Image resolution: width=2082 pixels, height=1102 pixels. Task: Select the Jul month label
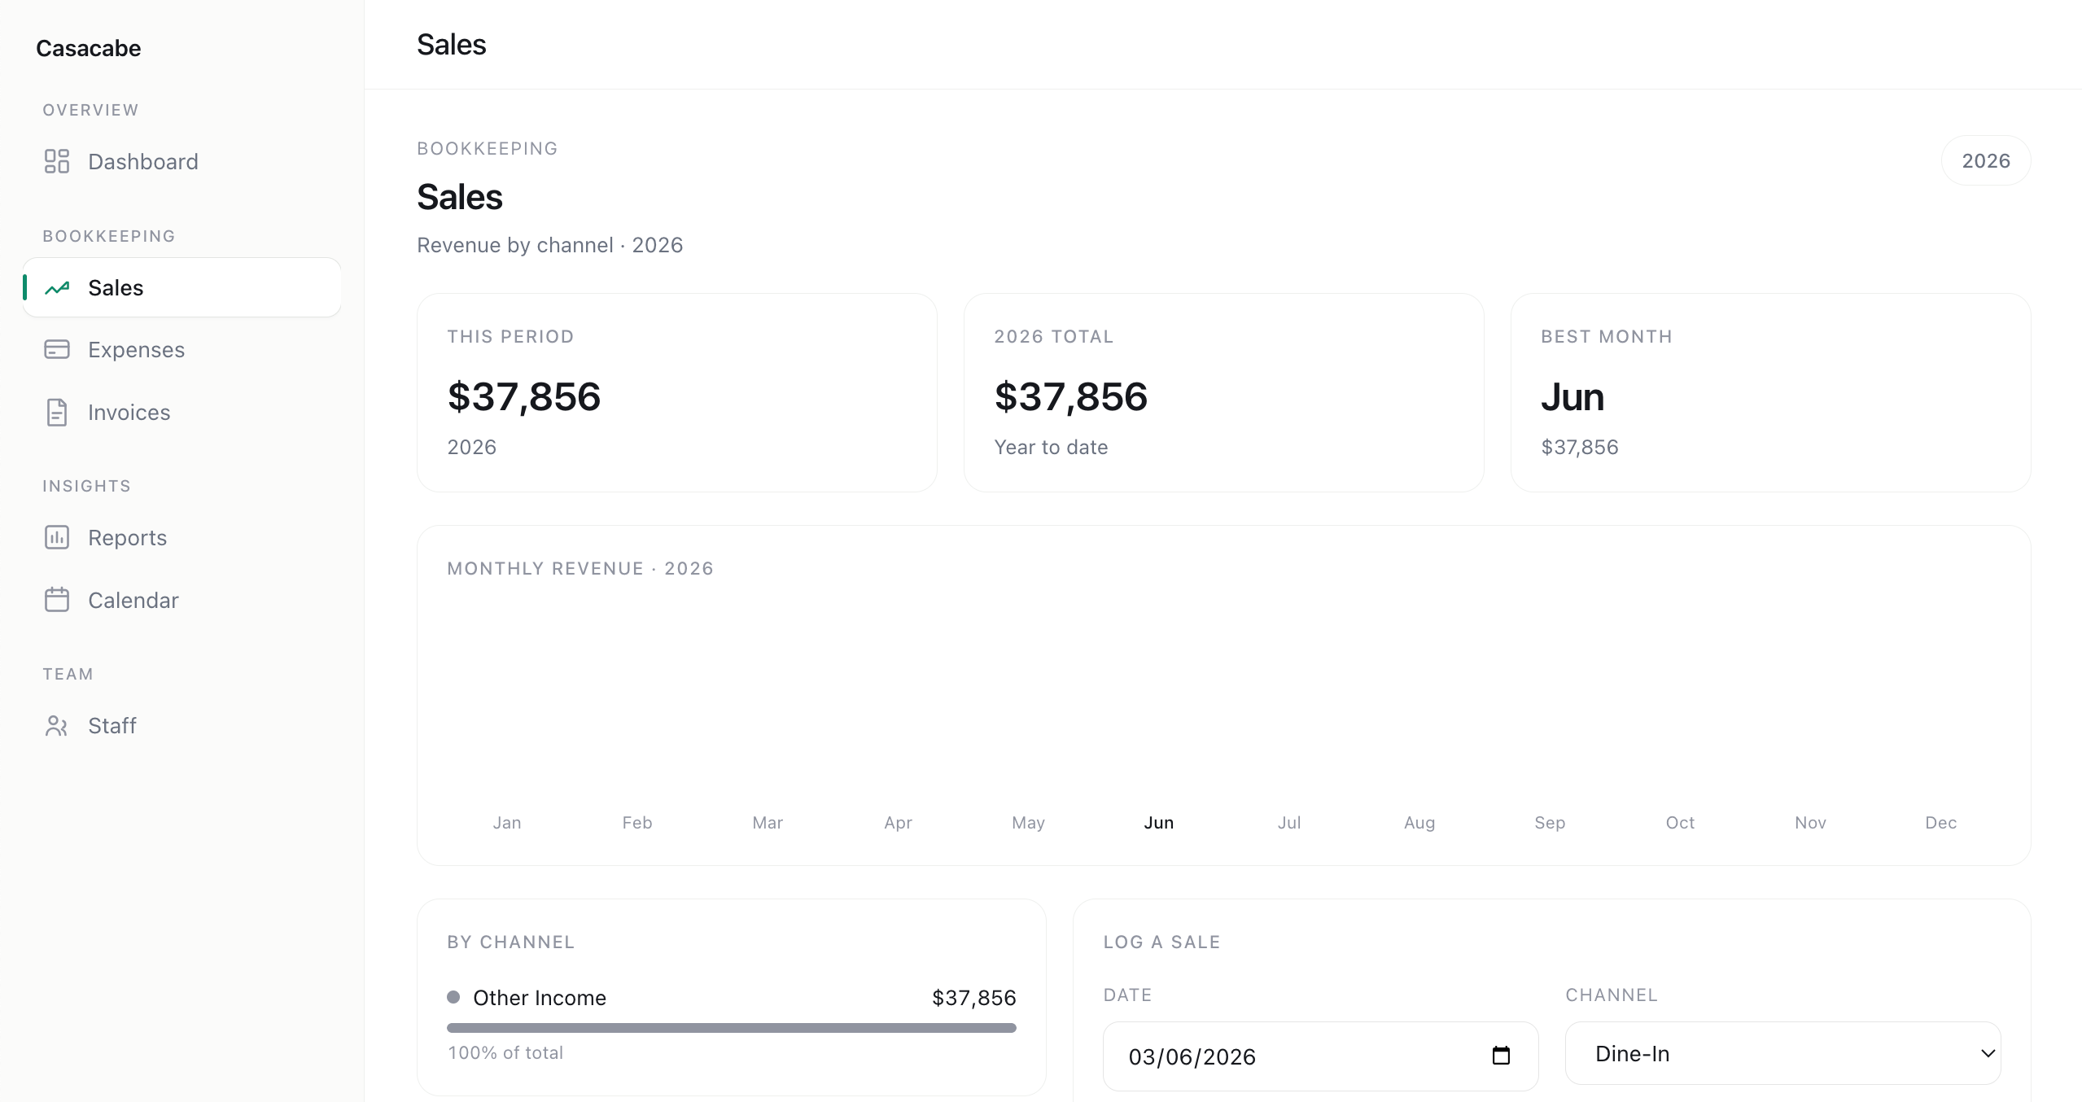pos(1289,822)
